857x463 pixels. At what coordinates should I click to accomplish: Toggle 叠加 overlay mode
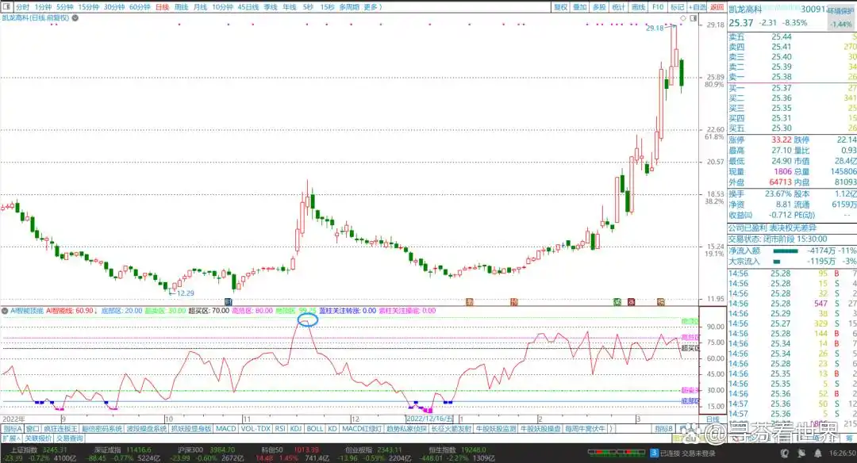click(579, 6)
